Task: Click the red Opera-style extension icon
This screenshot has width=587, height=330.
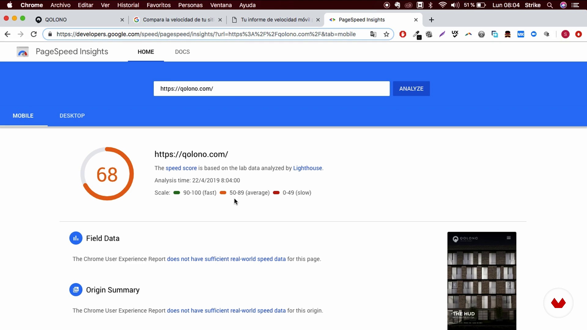Action: point(403,34)
